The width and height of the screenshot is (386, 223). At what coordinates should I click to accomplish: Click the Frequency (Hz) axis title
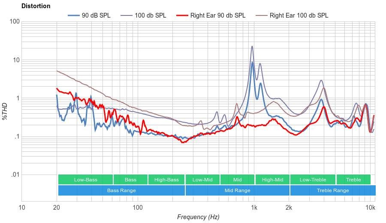(x=198, y=217)
